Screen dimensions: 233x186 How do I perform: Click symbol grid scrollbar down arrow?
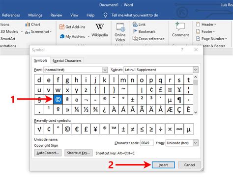196,112
